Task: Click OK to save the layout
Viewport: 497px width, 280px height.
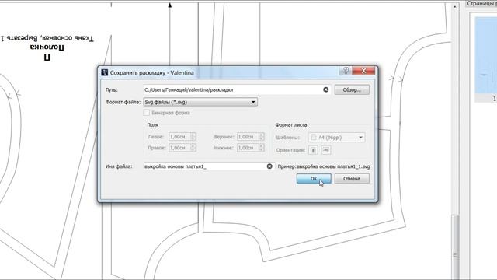Action: [314, 178]
